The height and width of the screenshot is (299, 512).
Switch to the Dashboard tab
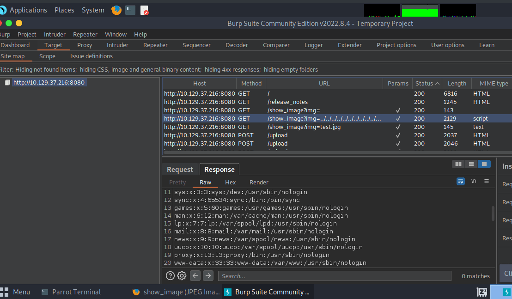[15, 45]
